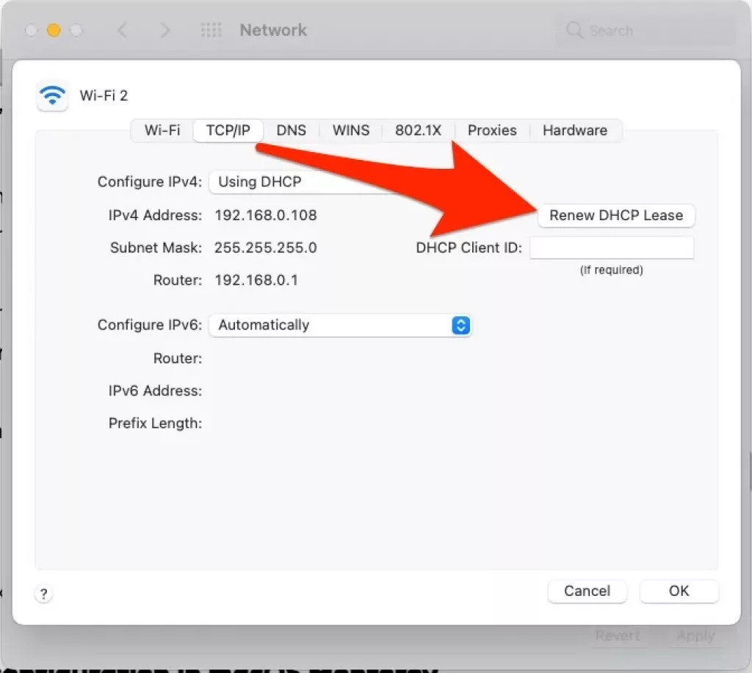Click the Search field in the Network window
The image size is (752, 673).
pyautogui.click(x=646, y=30)
